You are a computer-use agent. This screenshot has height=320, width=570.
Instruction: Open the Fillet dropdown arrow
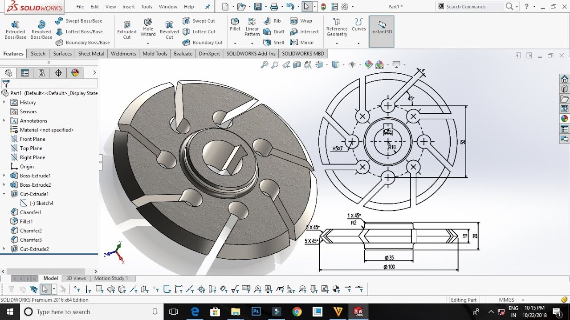[235, 43]
